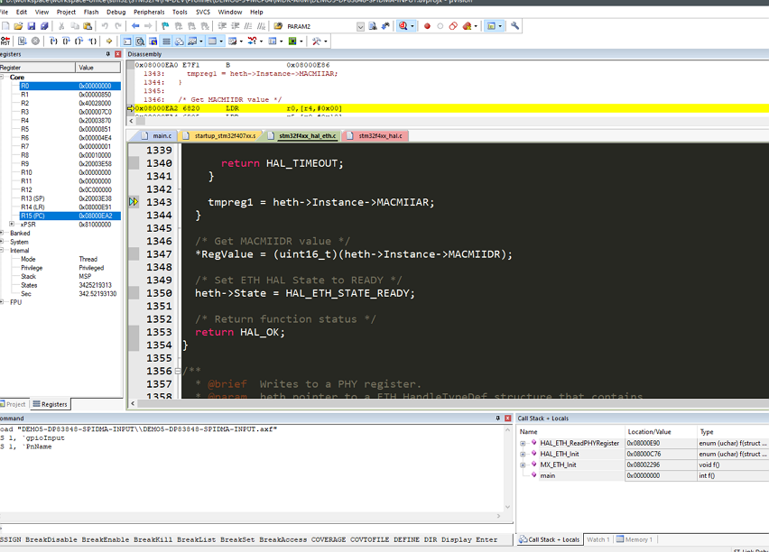Toggle the Command Window toolbar button
This screenshot has height=552, width=769.
click(127, 41)
